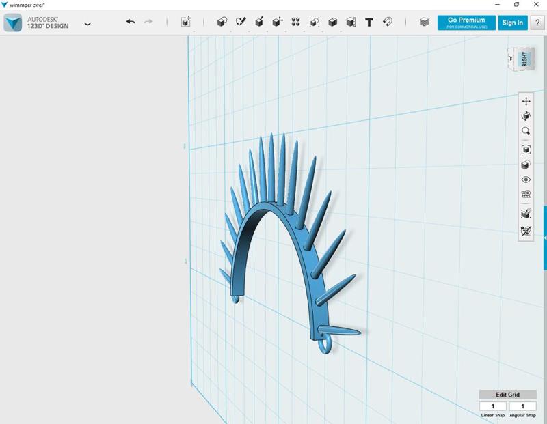Toggle grid visibility icon
Screen dimensions: 547x424
tap(526, 195)
